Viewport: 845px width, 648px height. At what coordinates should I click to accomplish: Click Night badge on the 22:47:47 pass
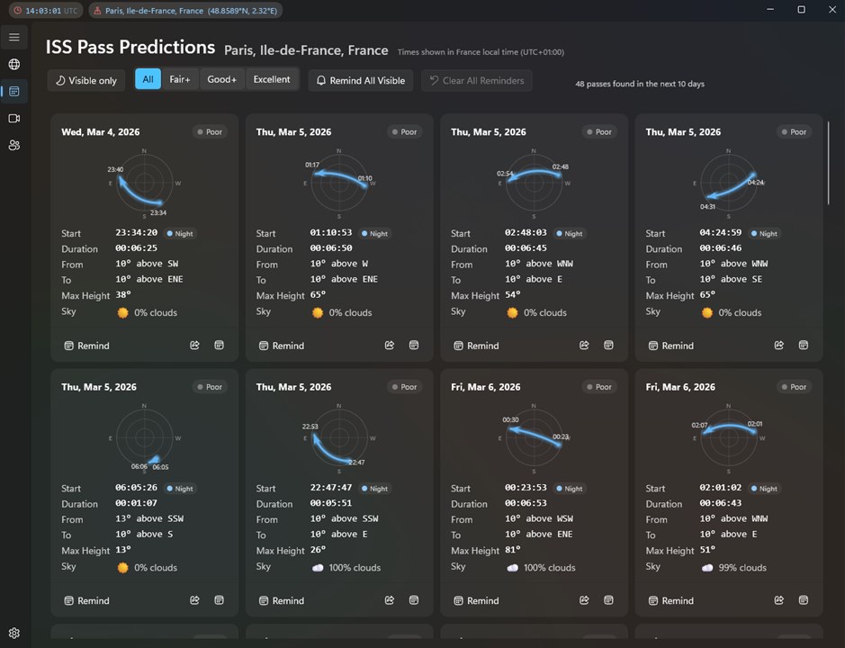pyautogui.click(x=374, y=489)
